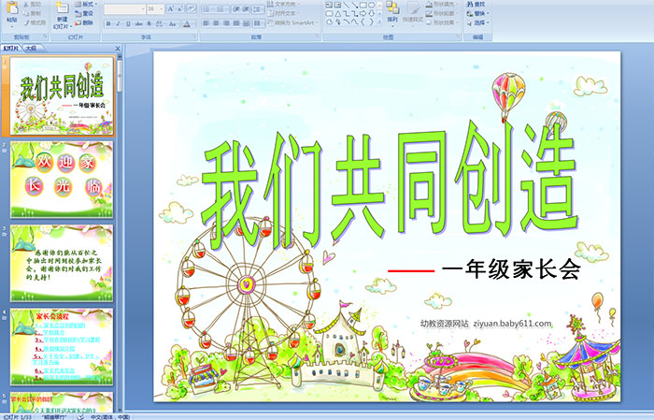Toggle text shadow (S) formatting
The height and width of the screenshot is (420, 654).
pyautogui.click(x=149, y=23)
